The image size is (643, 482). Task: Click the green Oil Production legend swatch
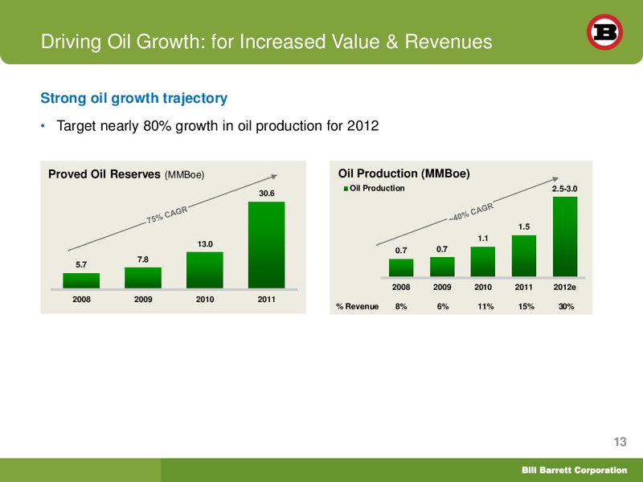pyautogui.click(x=346, y=189)
